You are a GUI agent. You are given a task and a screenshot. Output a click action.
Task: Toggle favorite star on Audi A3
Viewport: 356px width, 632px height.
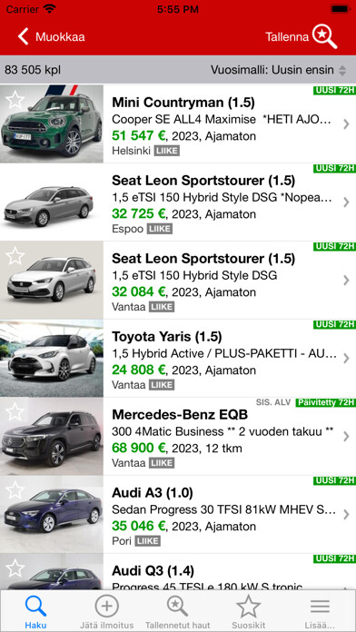(x=15, y=489)
